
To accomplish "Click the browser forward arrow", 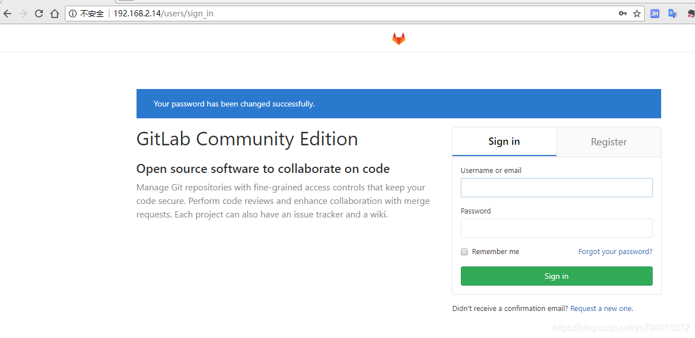I will (x=23, y=14).
